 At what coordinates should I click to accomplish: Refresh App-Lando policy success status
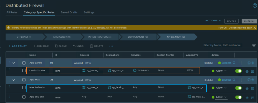click(234, 63)
